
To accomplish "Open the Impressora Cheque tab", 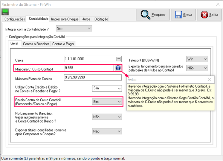I will tap(65, 19).
